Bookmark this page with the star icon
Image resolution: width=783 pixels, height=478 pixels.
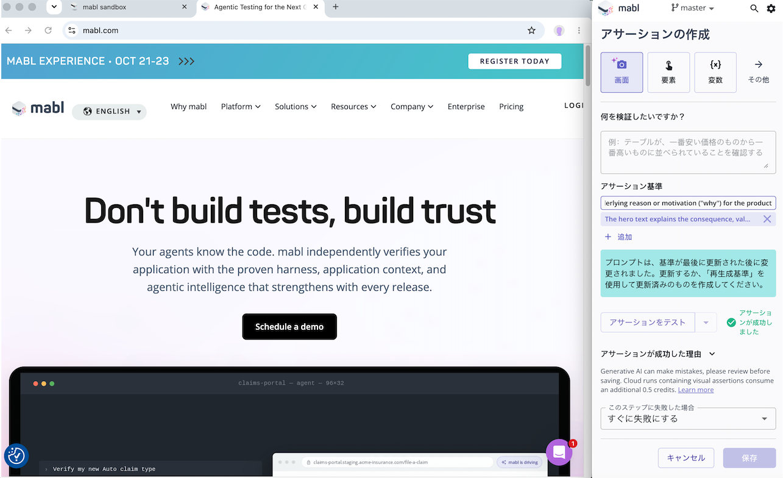tap(531, 30)
